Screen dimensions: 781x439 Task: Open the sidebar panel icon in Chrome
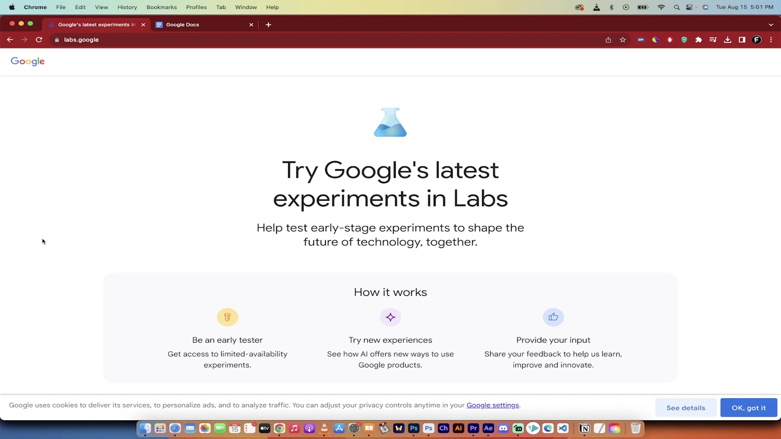(x=742, y=39)
